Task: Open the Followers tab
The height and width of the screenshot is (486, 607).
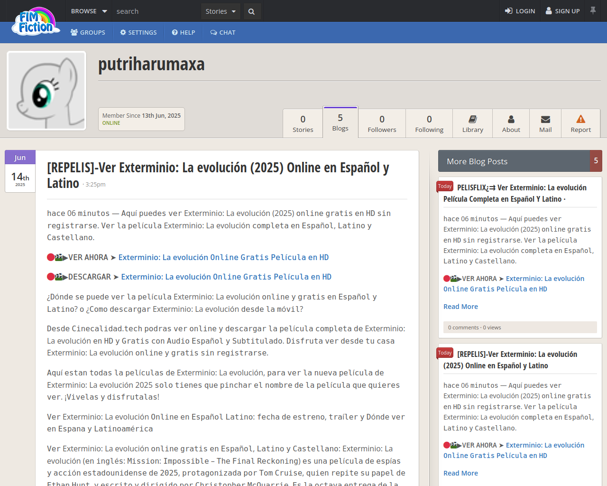Action: (x=382, y=123)
